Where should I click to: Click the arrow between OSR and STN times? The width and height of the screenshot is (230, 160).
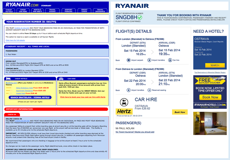[152, 82]
